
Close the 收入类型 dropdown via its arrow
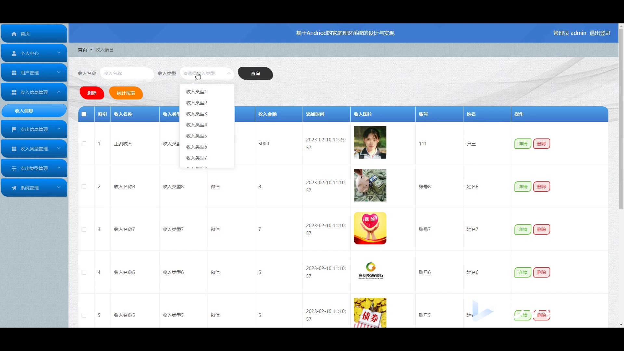tap(229, 73)
